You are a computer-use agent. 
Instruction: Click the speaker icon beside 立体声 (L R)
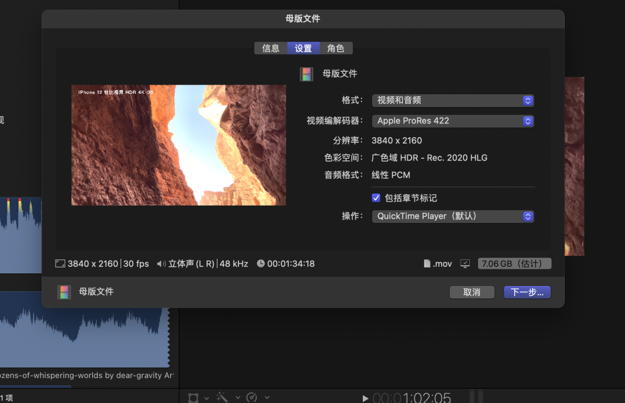pyautogui.click(x=163, y=263)
